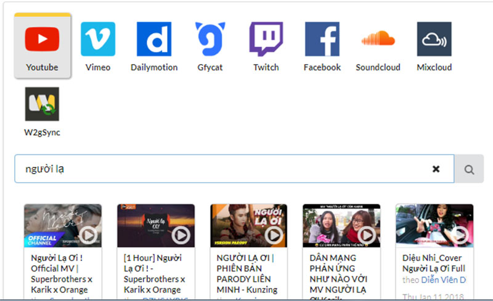Click the Soundcloud label text

pos(378,67)
